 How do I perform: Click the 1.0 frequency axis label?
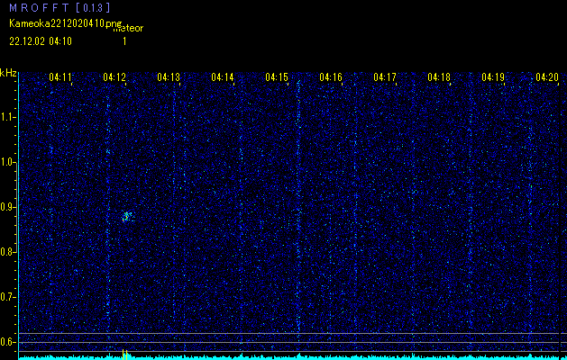[x=7, y=162]
